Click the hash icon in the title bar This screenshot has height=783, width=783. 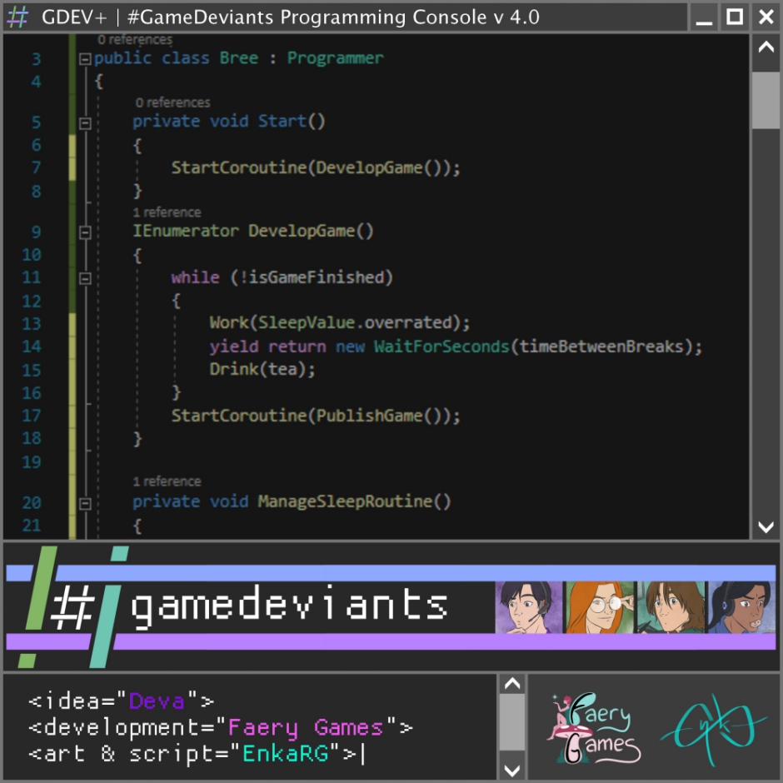pyautogui.click(x=17, y=17)
